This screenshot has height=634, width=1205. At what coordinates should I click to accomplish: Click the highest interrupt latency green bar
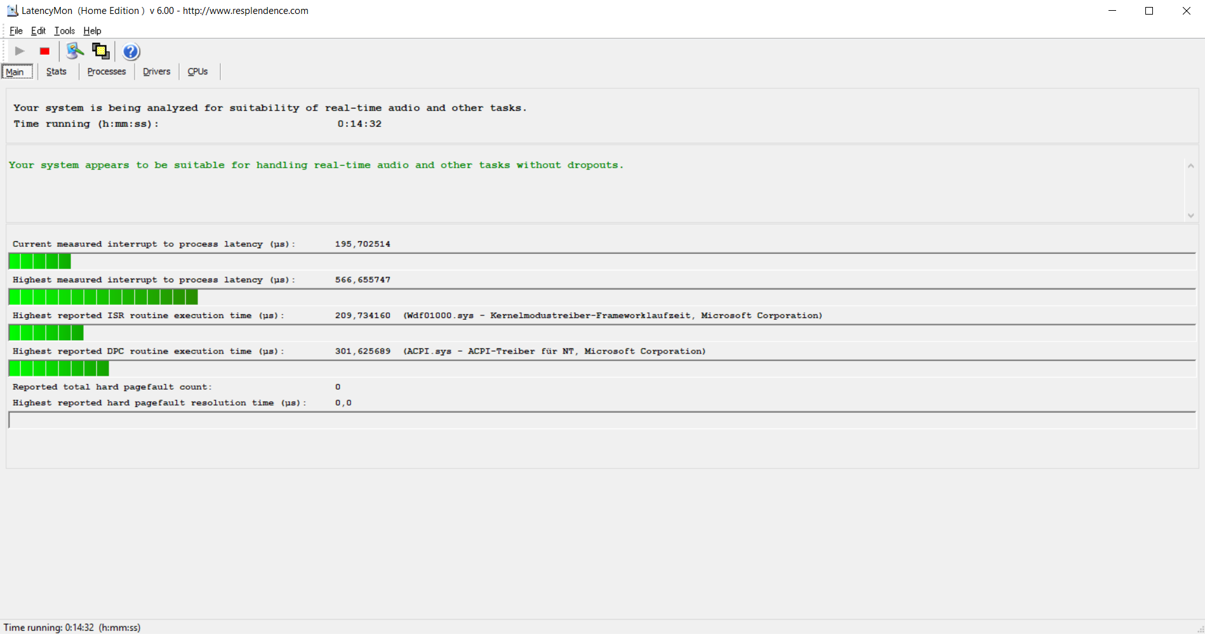click(x=103, y=297)
